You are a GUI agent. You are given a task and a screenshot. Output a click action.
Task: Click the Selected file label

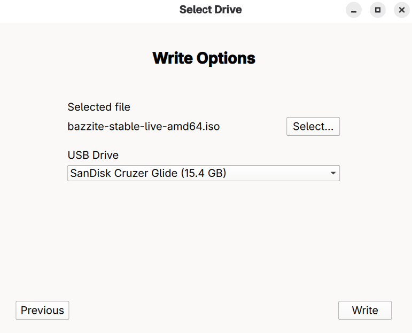click(x=99, y=107)
